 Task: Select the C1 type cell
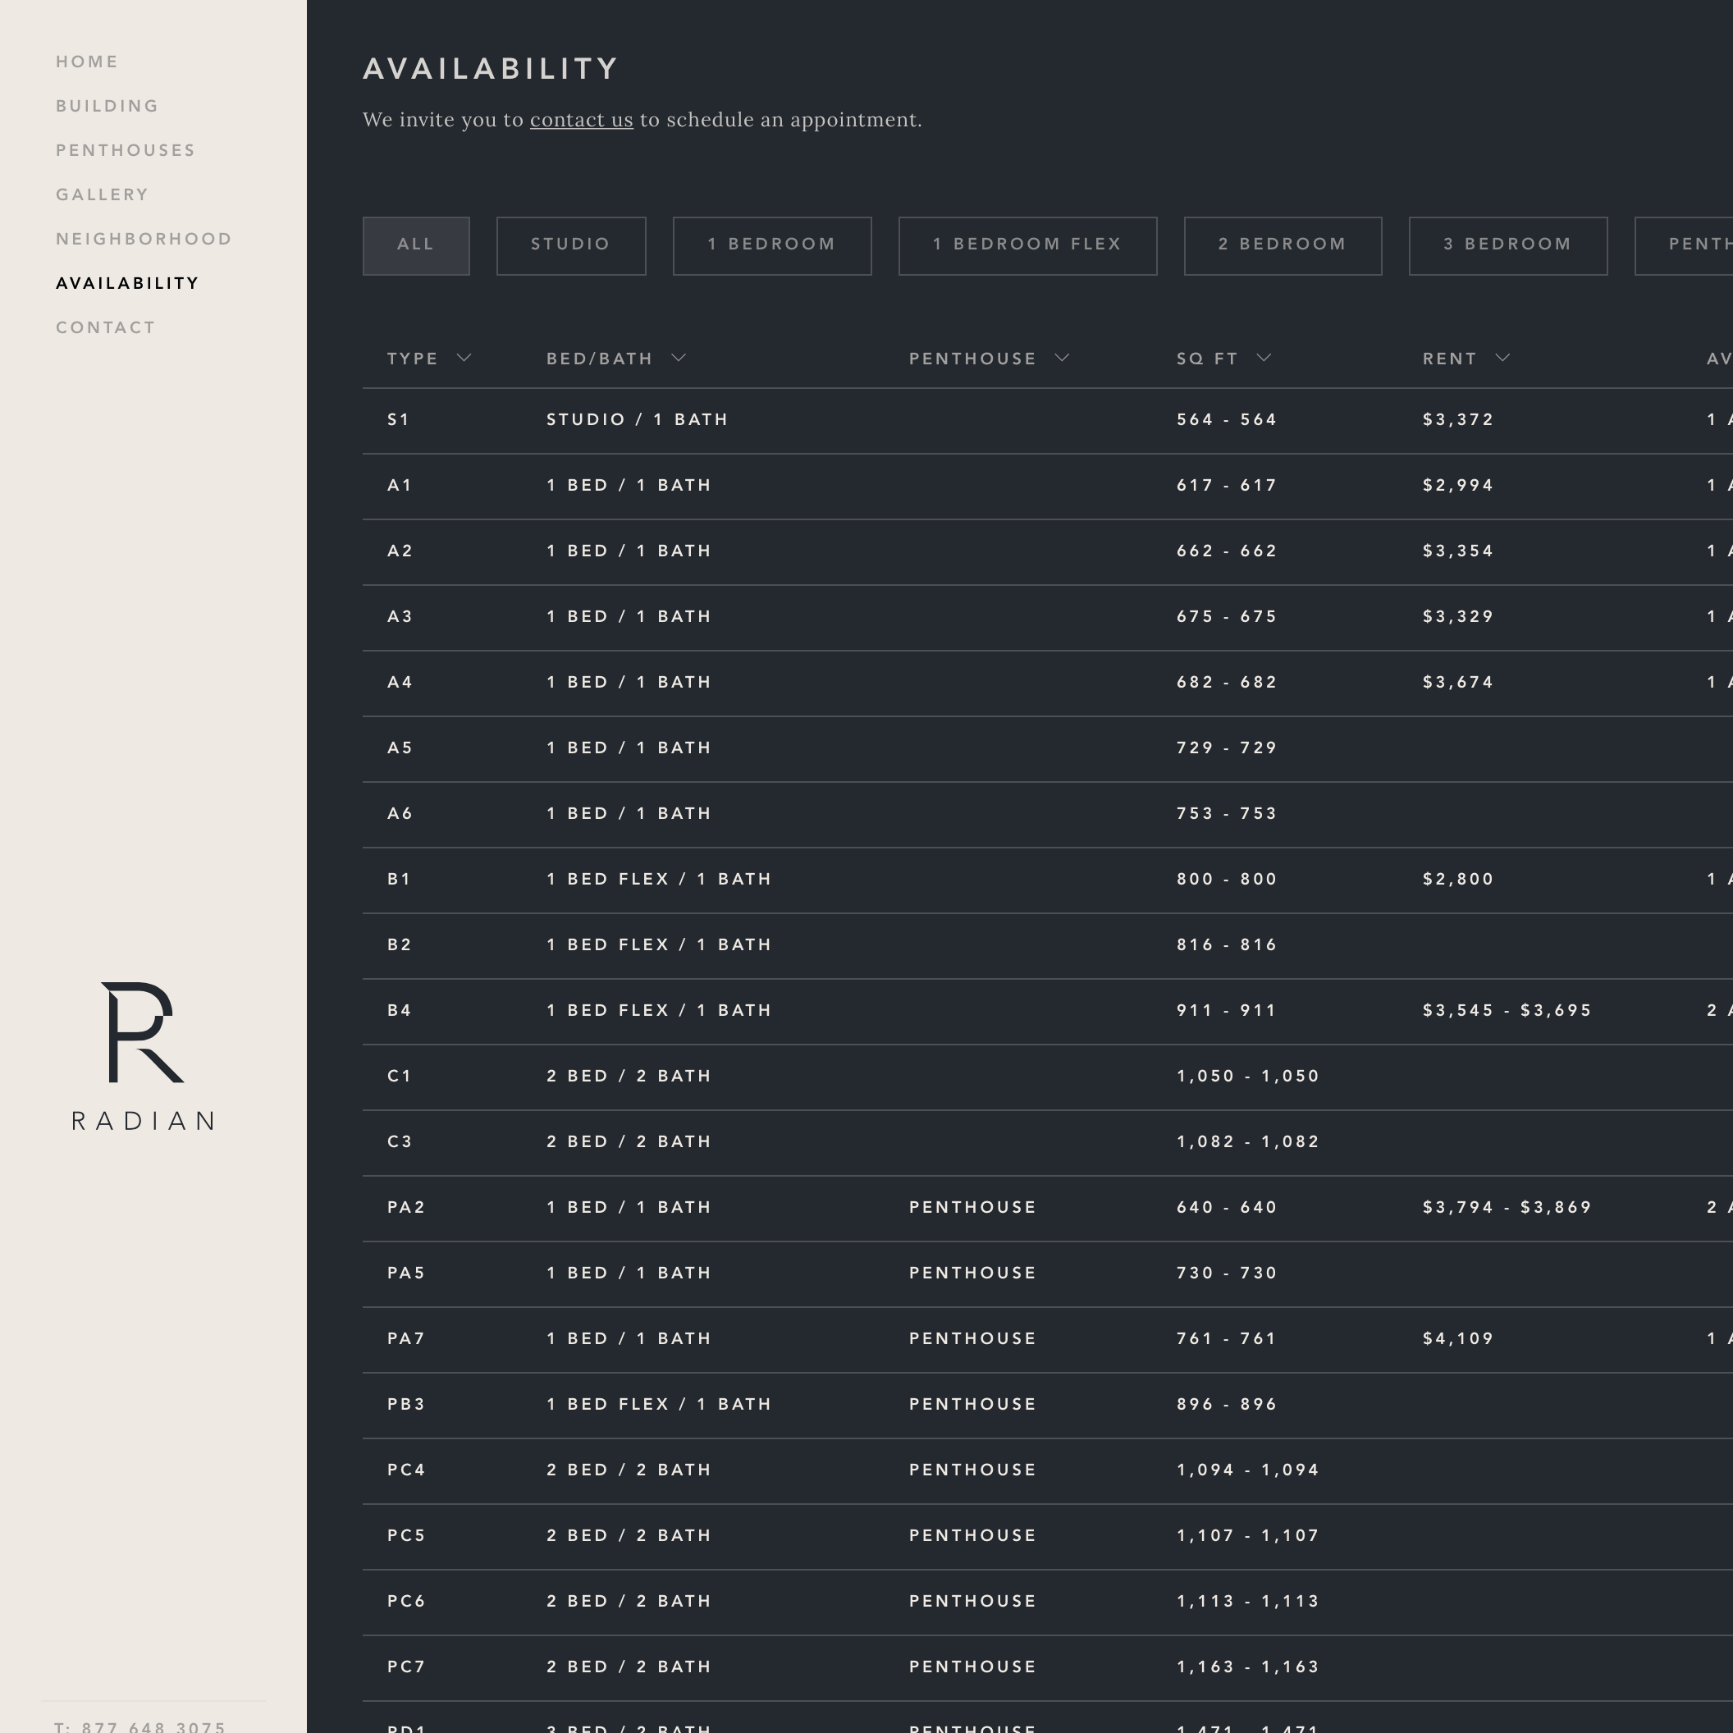click(399, 1076)
